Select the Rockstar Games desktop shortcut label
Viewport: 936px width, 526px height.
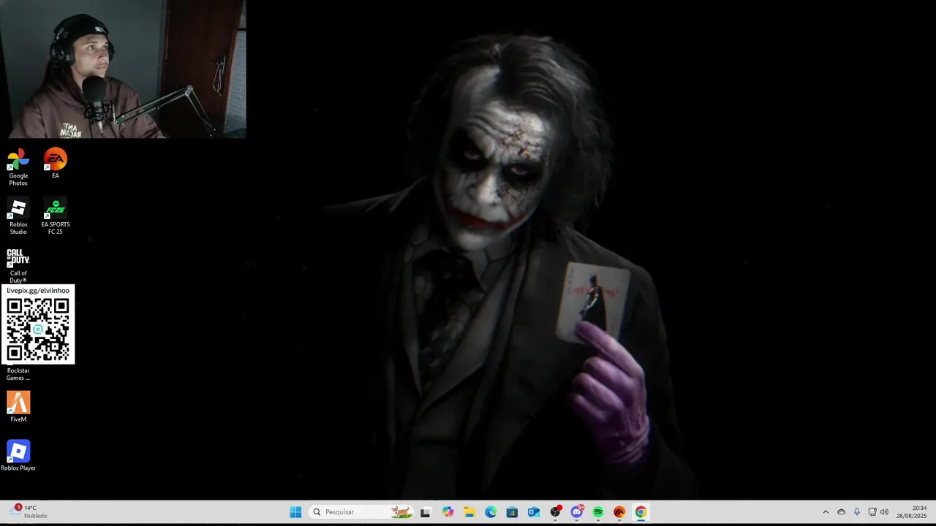pyautogui.click(x=18, y=374)
